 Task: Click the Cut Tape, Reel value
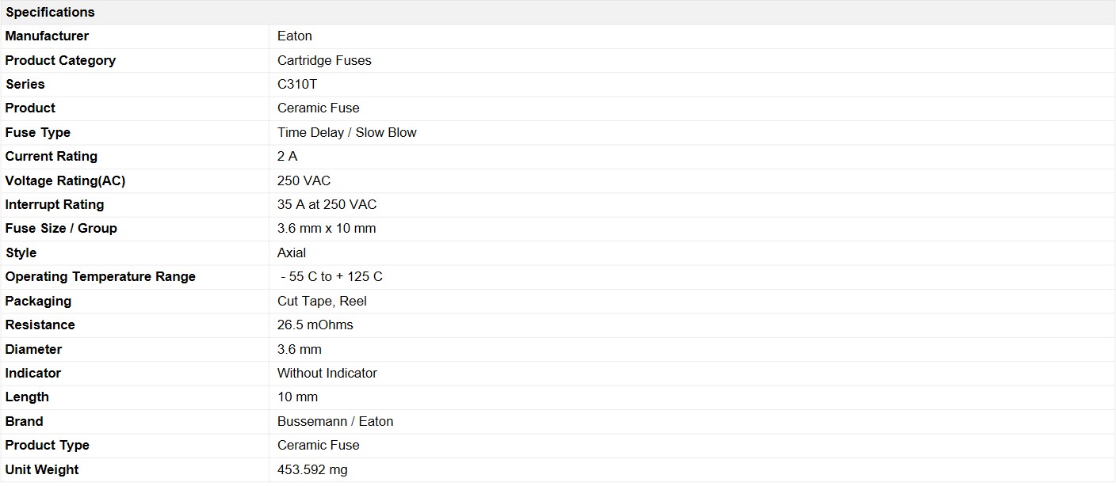point(322,301)
